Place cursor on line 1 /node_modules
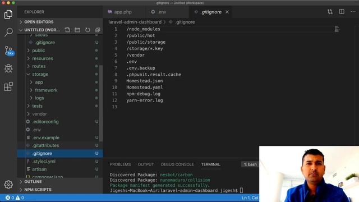The height and width of the screenshot is (202, 359). point(143,29)
